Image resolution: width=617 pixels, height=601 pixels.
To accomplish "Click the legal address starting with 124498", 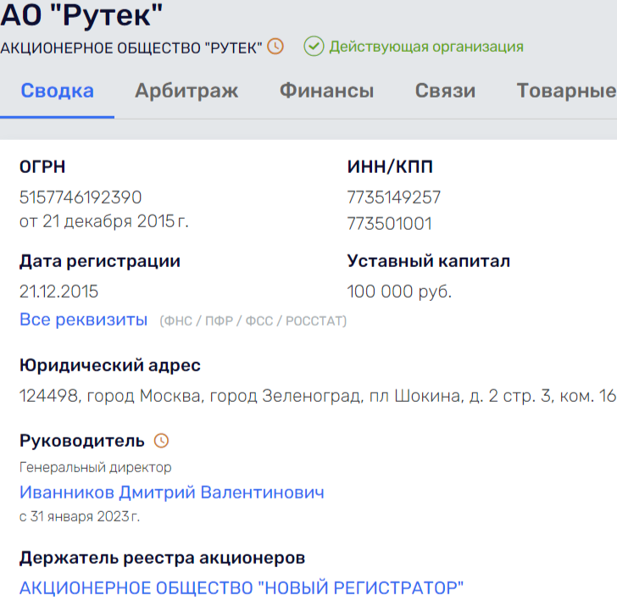I will pos(318,396).
